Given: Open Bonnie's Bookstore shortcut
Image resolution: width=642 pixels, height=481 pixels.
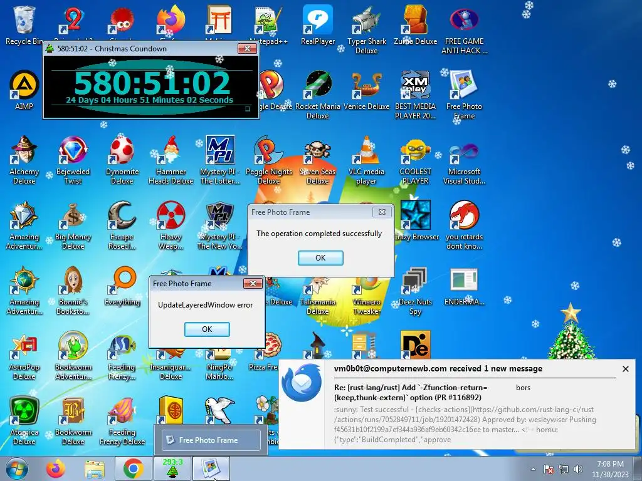Looking at the screenshot, I should [x=73, y=291].
